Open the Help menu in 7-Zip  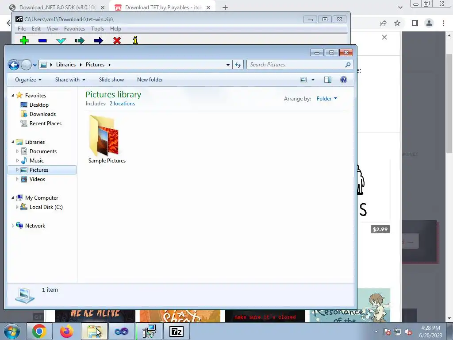[x=115, y=29]
